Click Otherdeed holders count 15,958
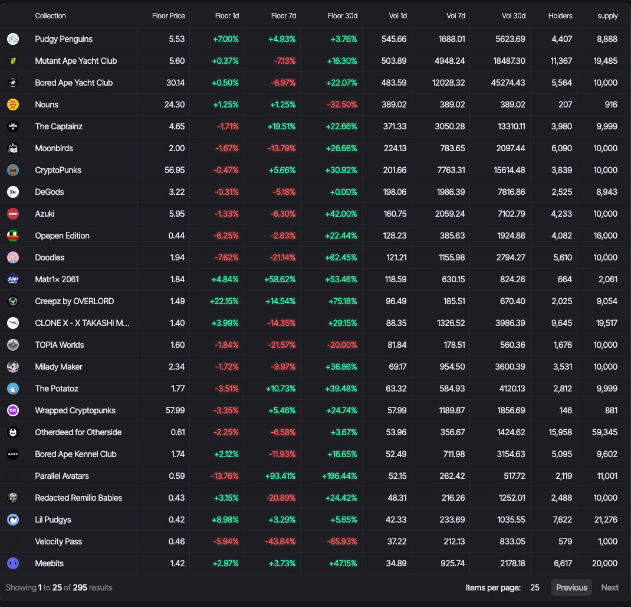Screen dimensions: 631x607 tap(560, 432)
